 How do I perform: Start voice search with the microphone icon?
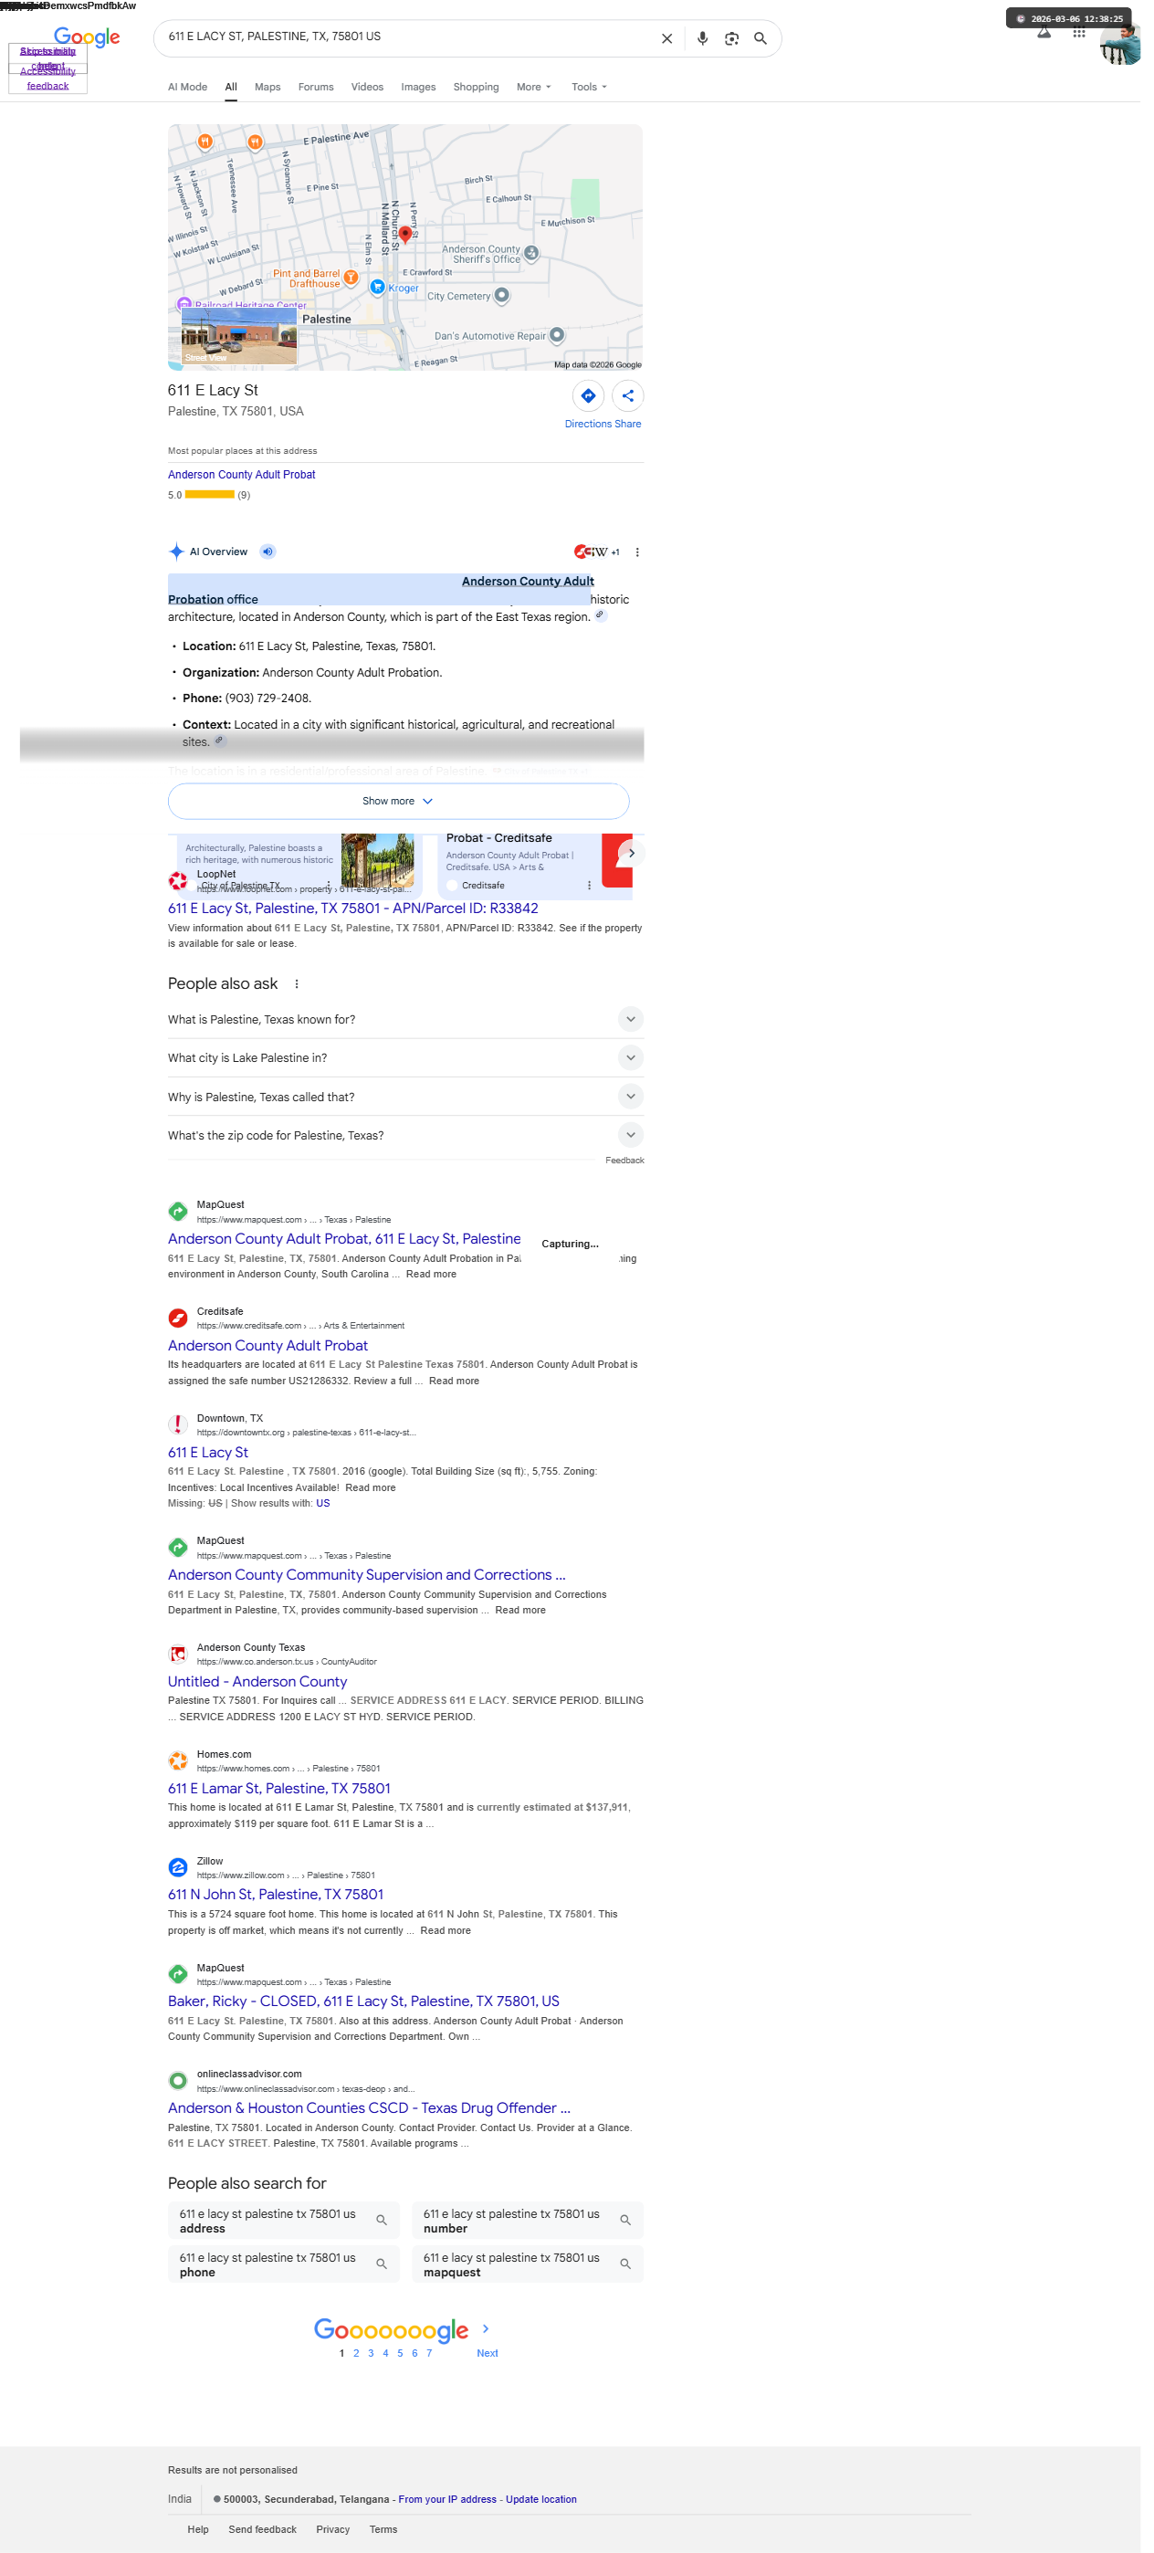[702, 38]
